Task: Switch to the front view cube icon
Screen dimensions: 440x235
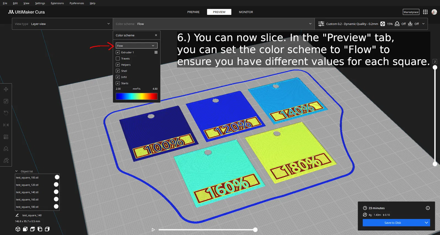Action: point(25,229)
